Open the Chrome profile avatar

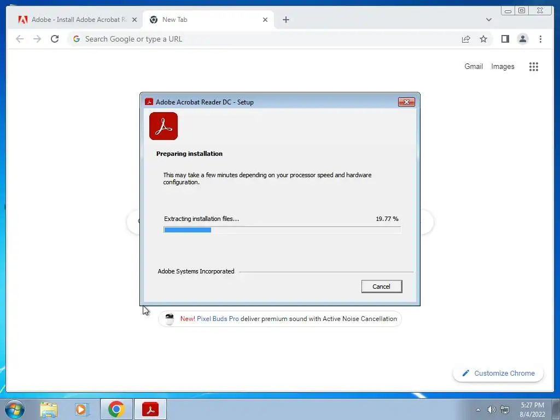click(522, 39)
